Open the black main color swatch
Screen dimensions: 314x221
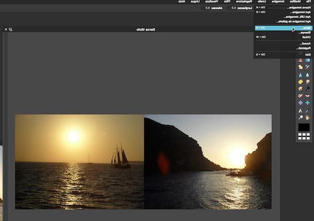tap(304, 127)
